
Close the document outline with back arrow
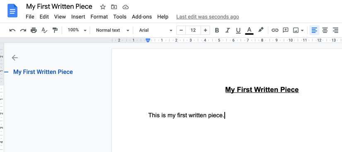click(15, 58)
